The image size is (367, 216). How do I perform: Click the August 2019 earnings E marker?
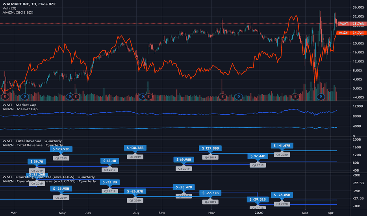tap(148, 97)
